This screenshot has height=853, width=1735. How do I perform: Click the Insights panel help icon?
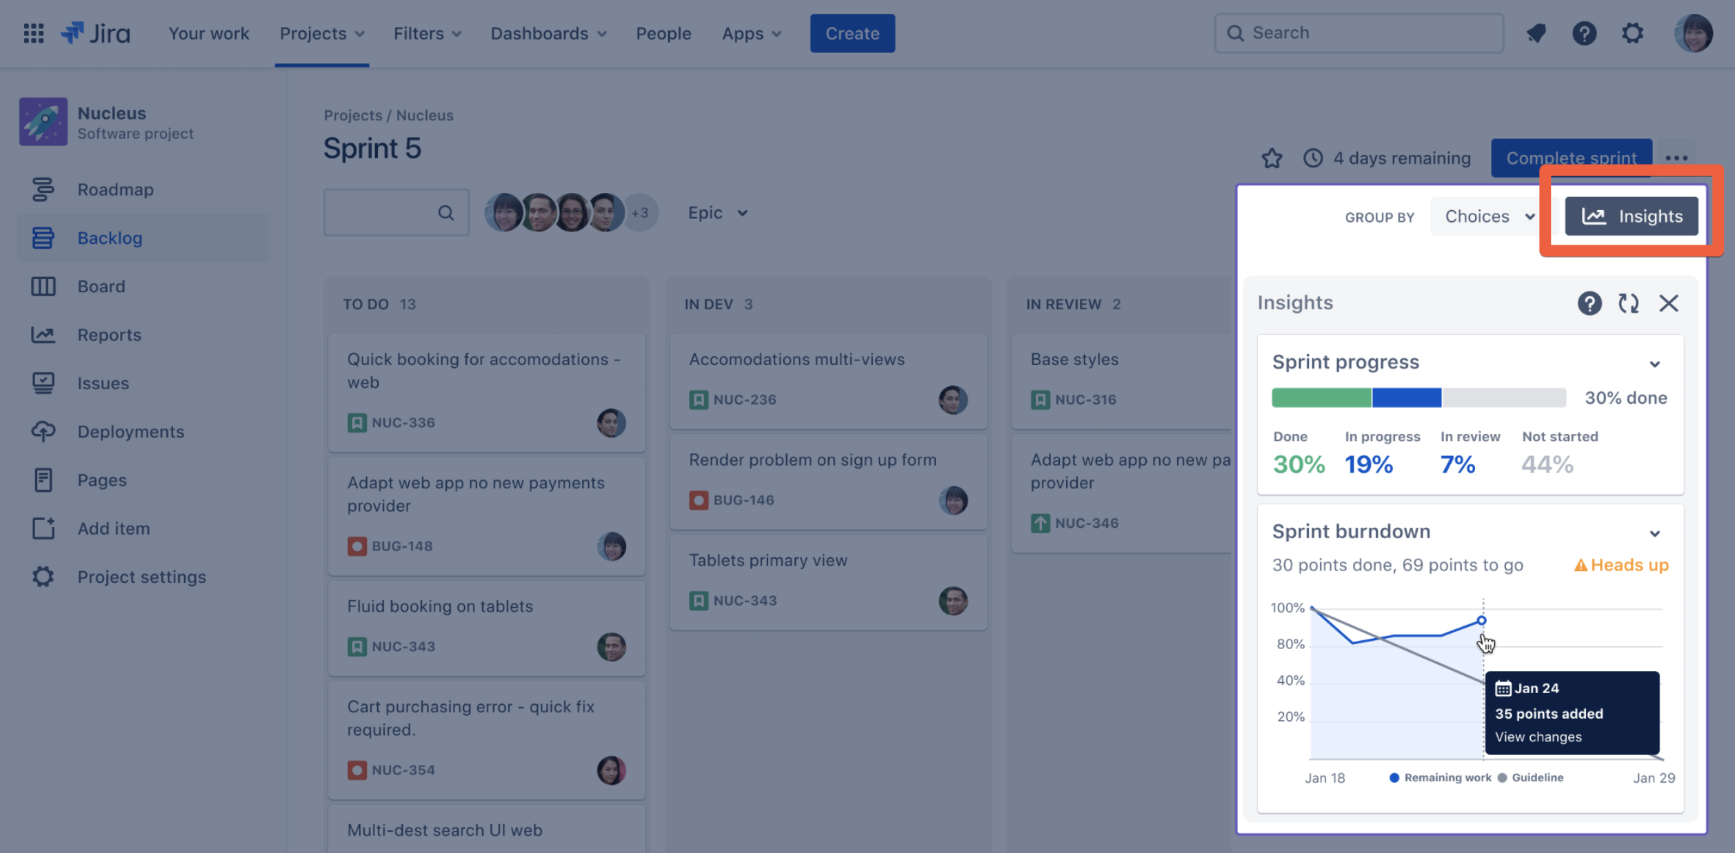click(x=1589, y=303)
